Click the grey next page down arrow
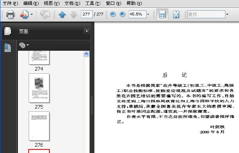Screen dimensions: 239x153 (74, 15)
